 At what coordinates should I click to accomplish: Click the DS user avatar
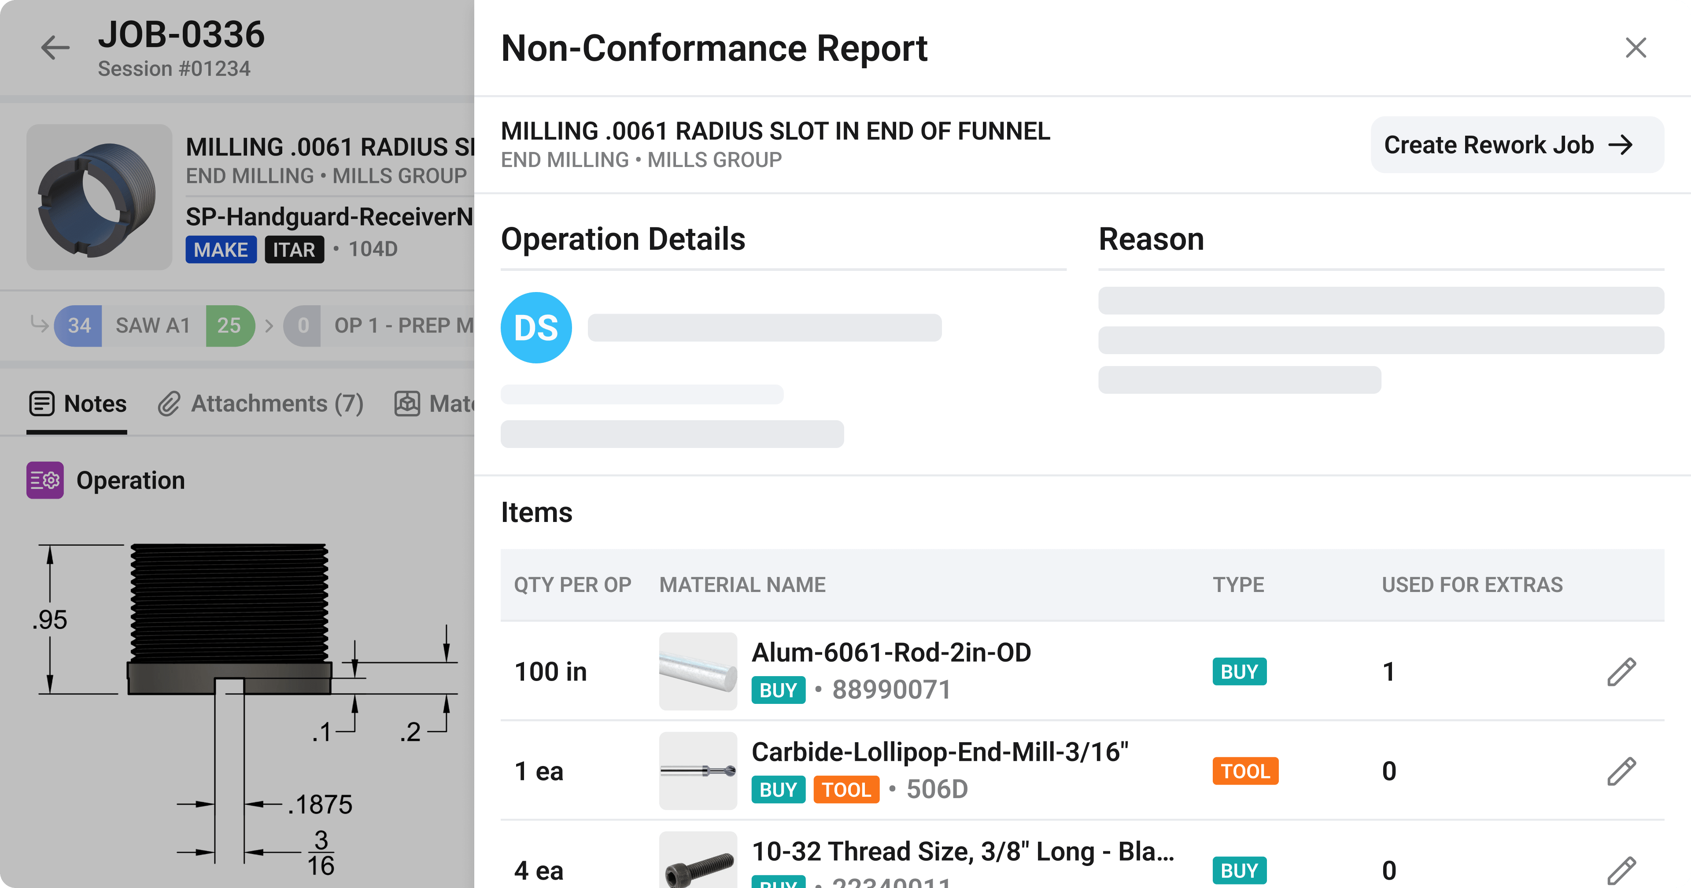535,328
